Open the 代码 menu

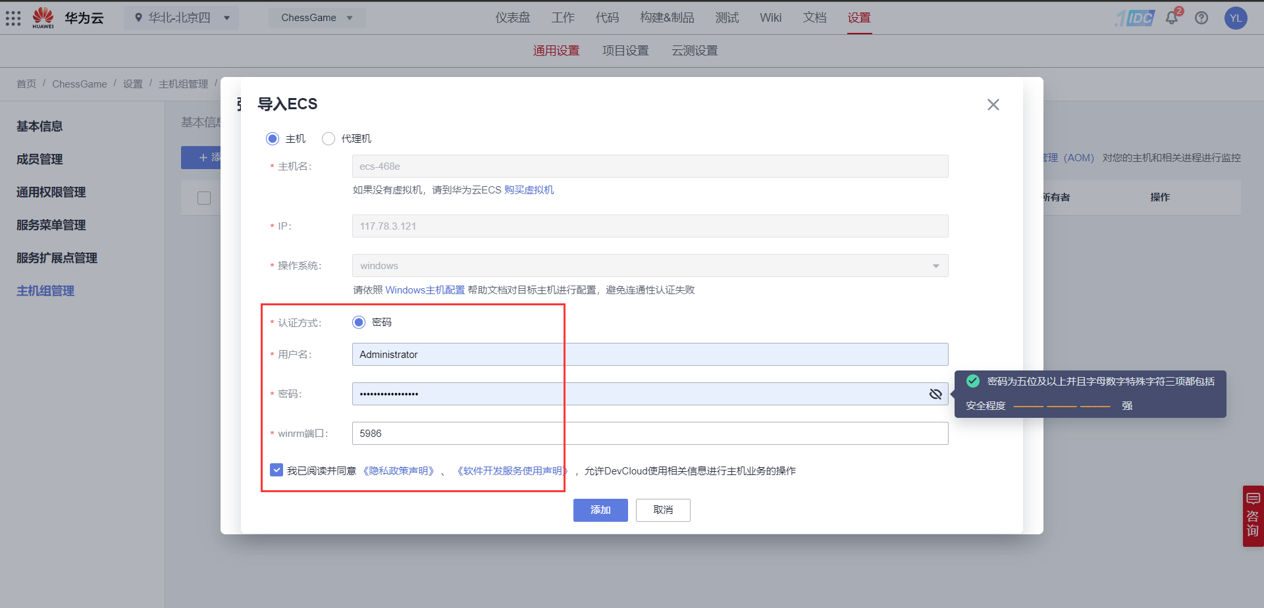point(607,18)
